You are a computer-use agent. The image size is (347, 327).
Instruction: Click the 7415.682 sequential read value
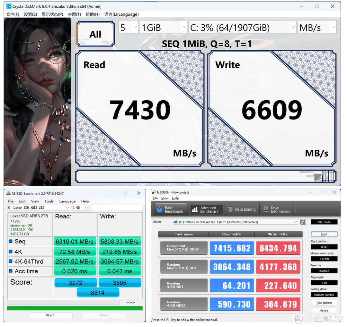click(232, 248)
